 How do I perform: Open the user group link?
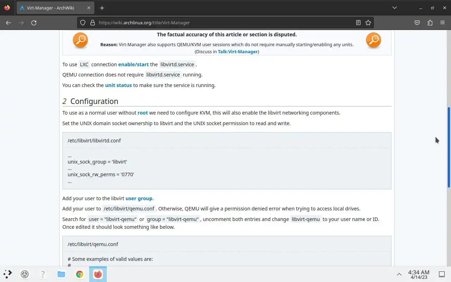point(139,198)
